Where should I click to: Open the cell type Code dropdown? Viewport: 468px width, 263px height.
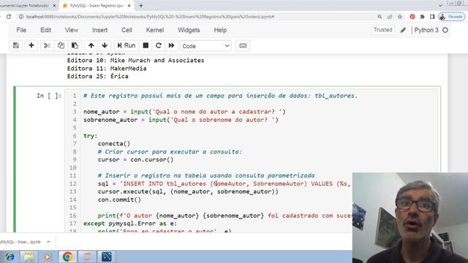(205, 46)
